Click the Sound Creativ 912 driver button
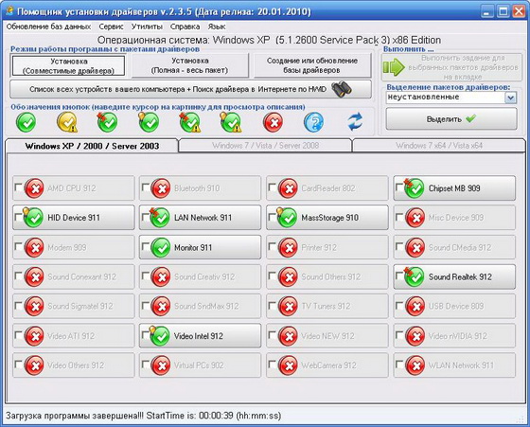The image size is (530, 427). coord(200,276)
